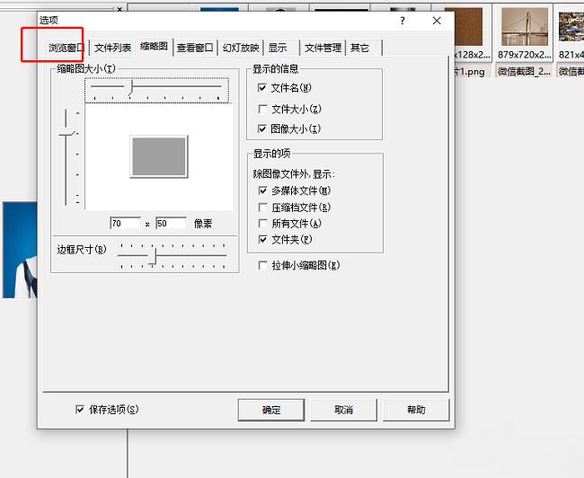The image size is (584, 478).
Task: Click the 边框尺寸 slider handle
Action: tap(154, 257)
